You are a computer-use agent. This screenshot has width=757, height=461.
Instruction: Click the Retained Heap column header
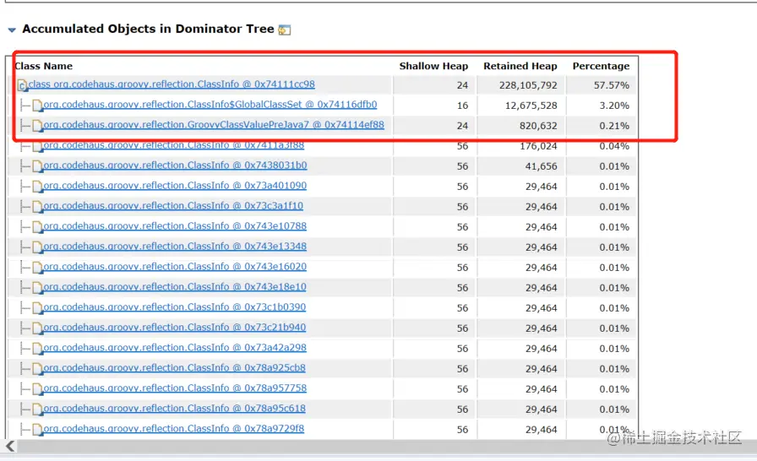pos(520,66)
